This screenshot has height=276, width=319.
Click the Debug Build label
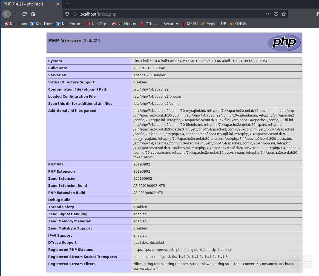pos(59,200)
